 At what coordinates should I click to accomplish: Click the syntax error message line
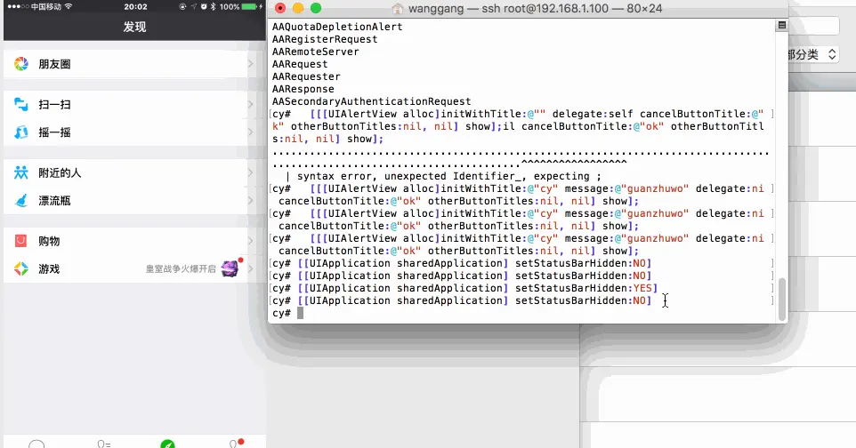(x=443, y=176)
